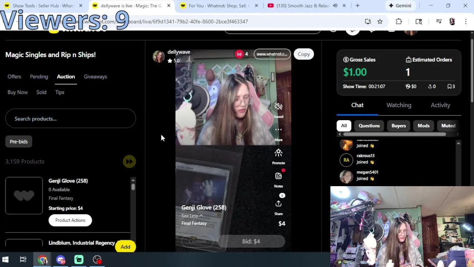The image size is (474, 267).
Task: Open the Buy Now tab
Action: pos(18,92)
